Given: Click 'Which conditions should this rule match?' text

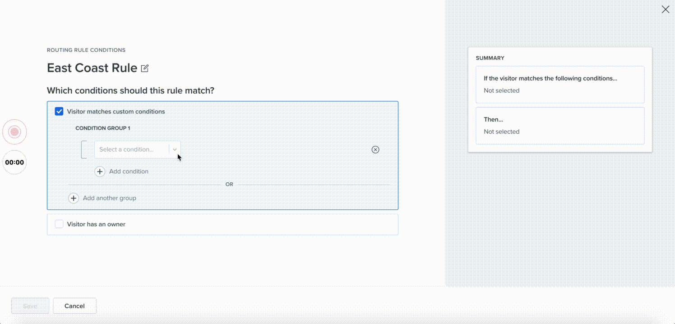Looking at the screenshot, I should (x=130, y=91).
